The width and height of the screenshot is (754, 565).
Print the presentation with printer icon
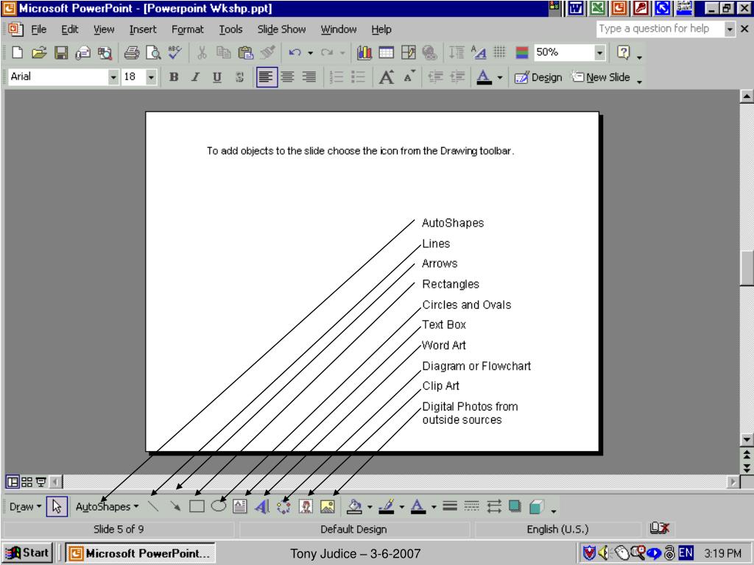[x=131, y=52]
